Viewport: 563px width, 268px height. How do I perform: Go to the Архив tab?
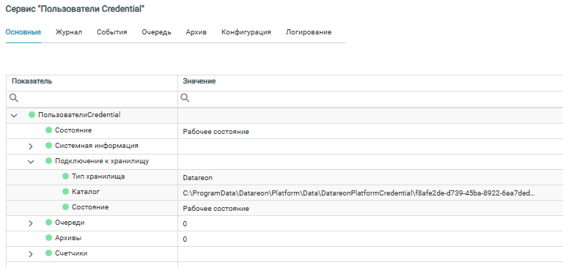coord(196,32)
